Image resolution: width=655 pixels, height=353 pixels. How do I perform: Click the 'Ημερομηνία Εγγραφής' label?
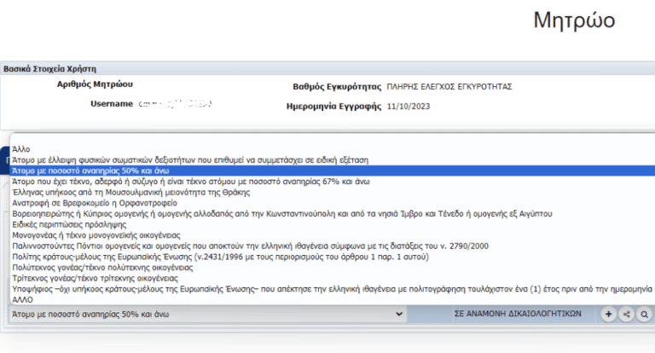pos(333,106)
